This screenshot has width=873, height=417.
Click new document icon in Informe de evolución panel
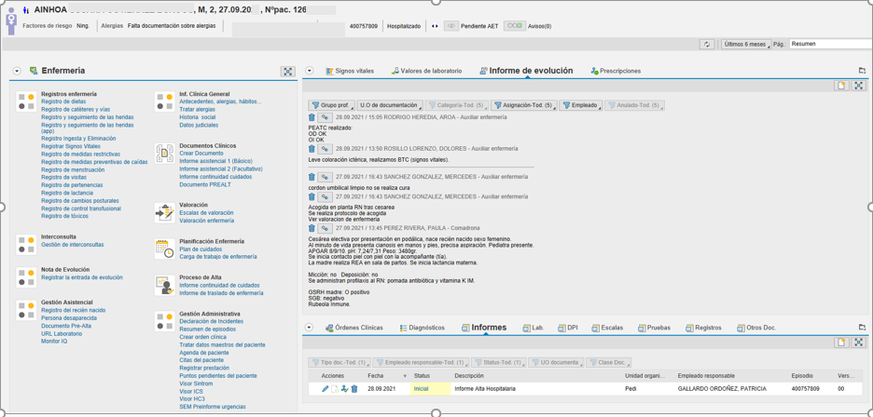pos(841,86)
